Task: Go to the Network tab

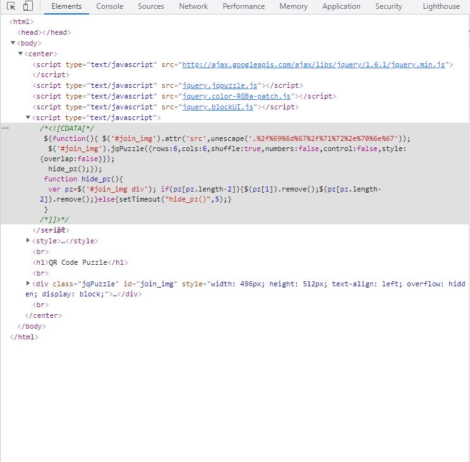Action: 193,6
